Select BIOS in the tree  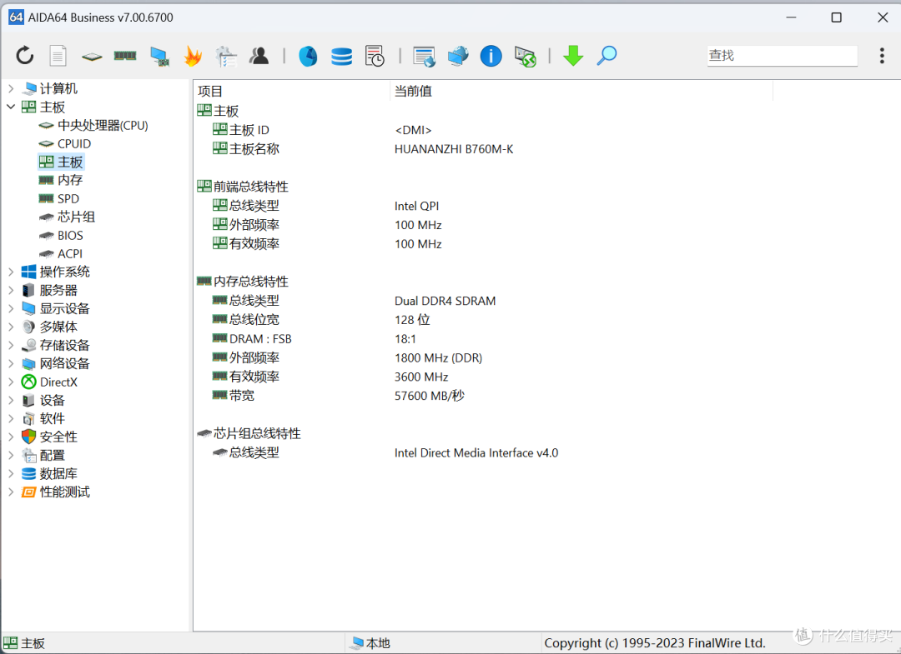pyautogui.click(x=61, y=235)
